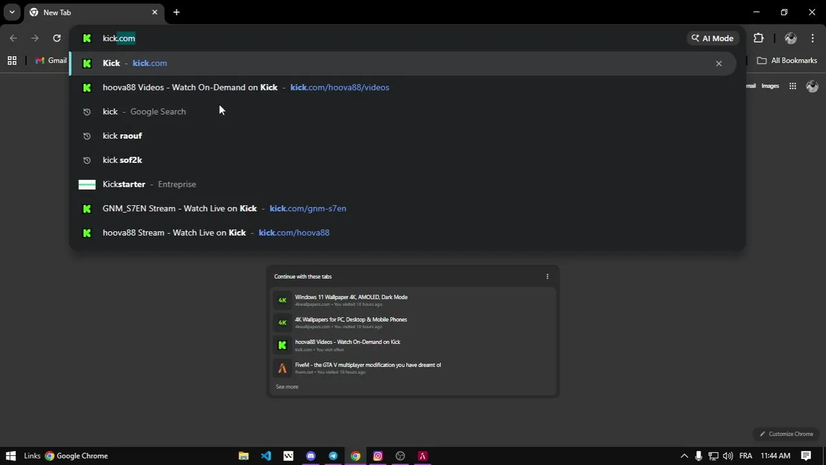Open the network tray icon
The width and height of the screenshot is (826, 465).
click(713, 456)
